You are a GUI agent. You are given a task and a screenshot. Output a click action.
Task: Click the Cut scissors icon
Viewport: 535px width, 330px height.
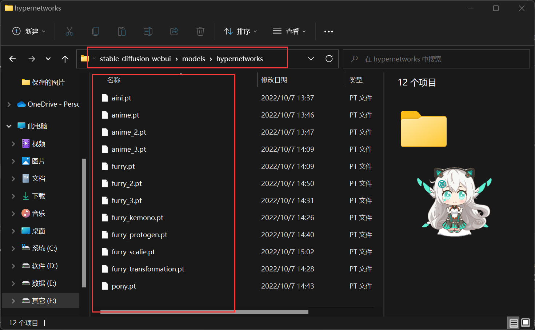coord(69,32)
